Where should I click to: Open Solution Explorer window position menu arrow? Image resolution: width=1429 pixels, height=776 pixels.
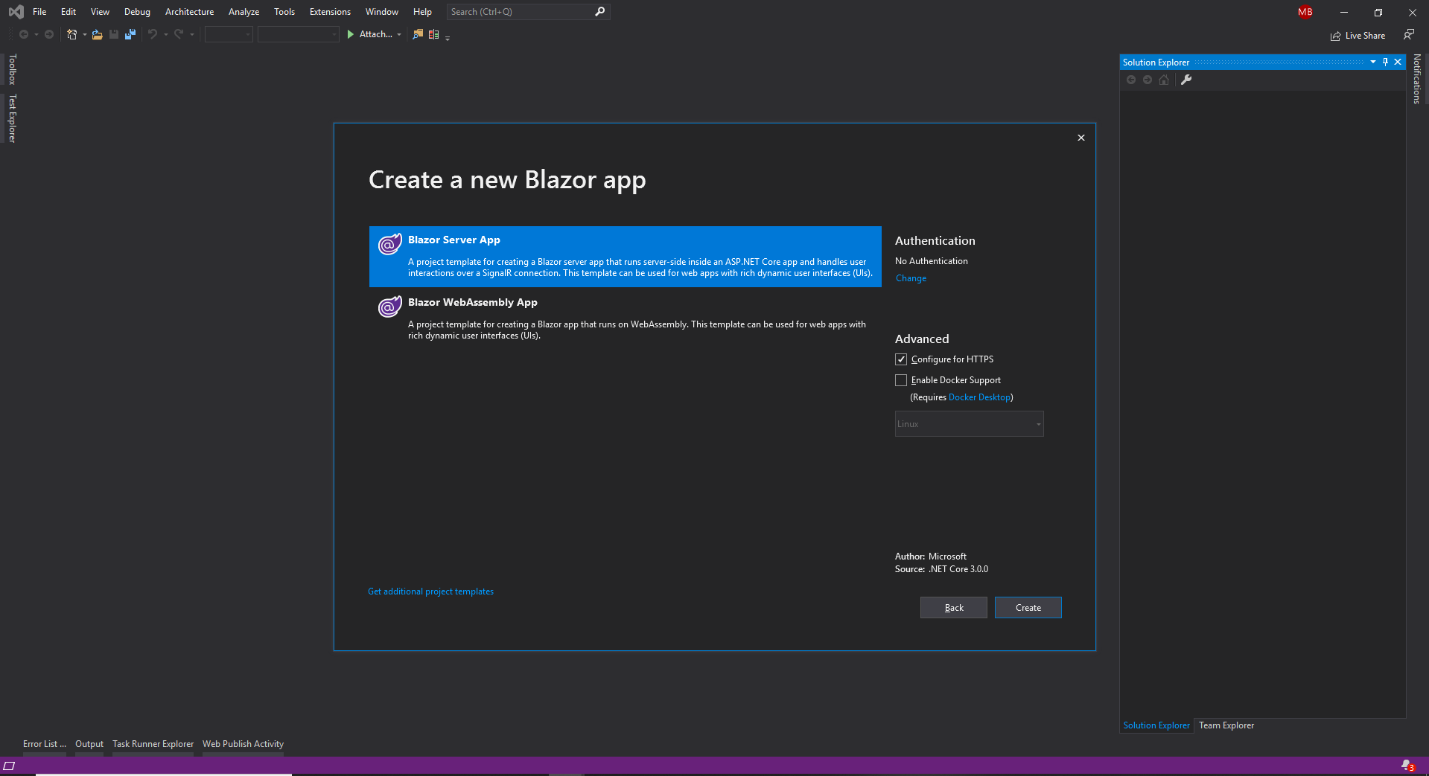[x=1372, y=62]
